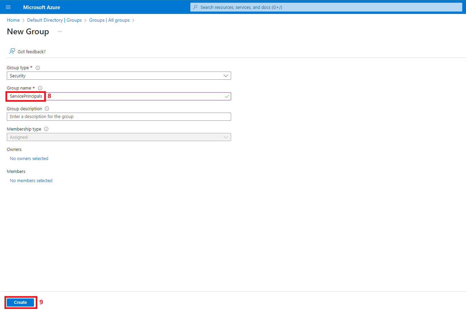The image size is (466, 311).
Task: Show info tooltip for Membership type
Action: click(46, 129)
